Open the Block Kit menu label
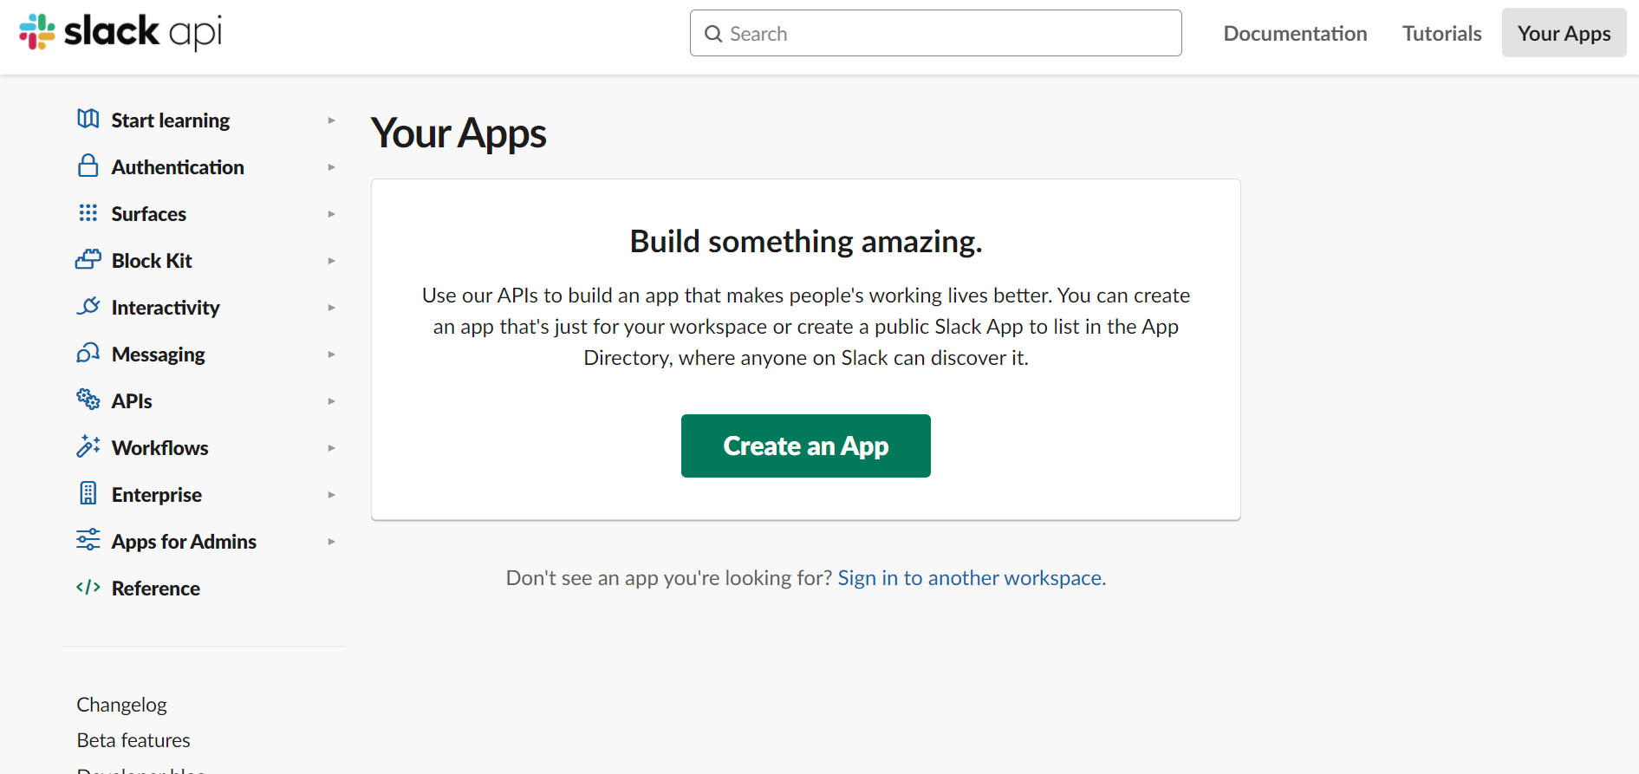Screen dimensions: 1639x774 tap(152, 261)
